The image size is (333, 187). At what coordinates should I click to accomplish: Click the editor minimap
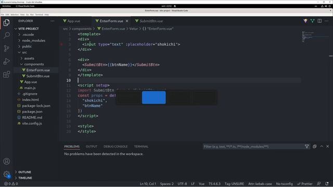click(315, 36)
